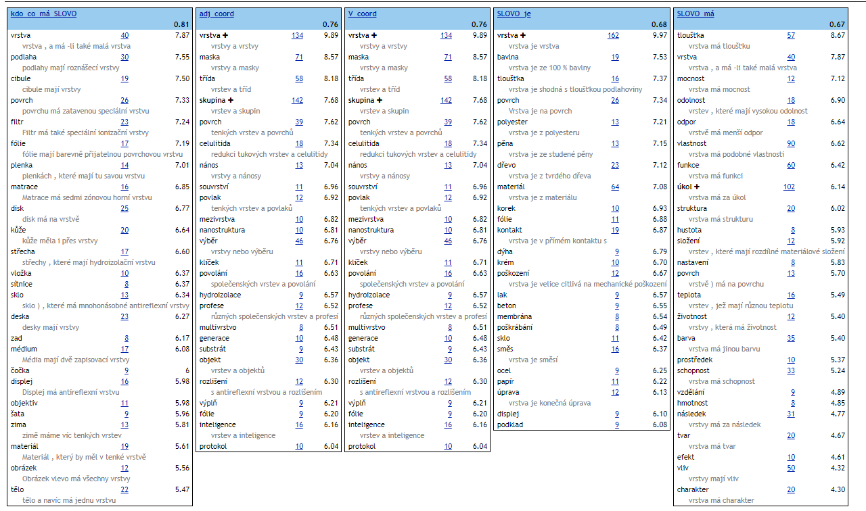Select the example 'vrstva má podobné vlastnosti'
This screenshot has width=866, height=511.
click(736, 154)
